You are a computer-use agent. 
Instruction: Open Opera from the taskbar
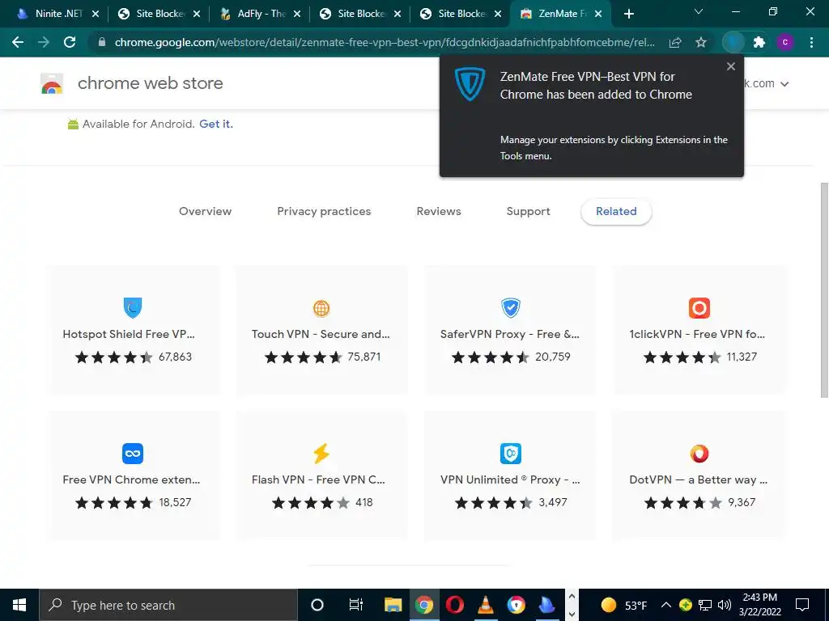click(455, 605)
